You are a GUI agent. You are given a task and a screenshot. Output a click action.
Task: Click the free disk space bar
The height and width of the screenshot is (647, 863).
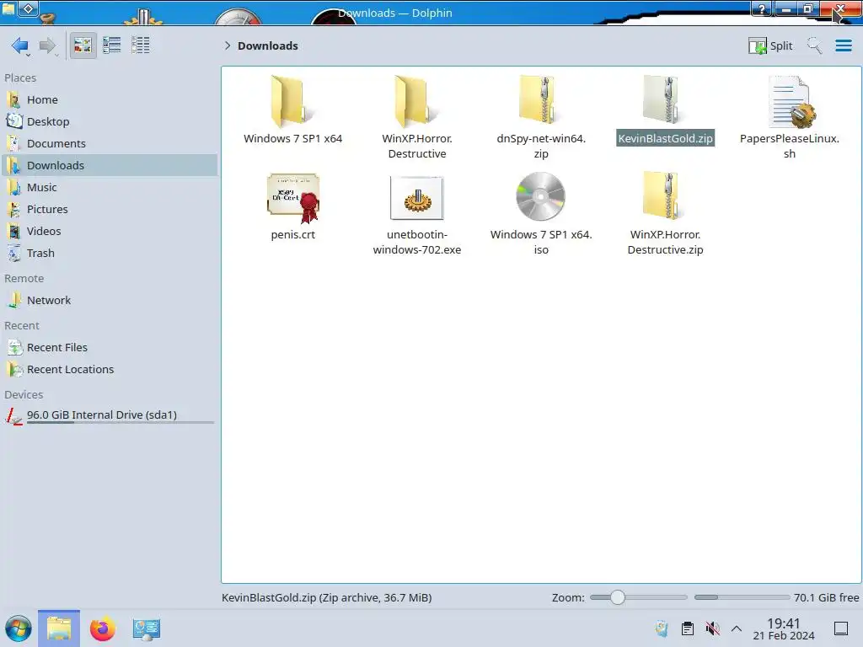(742, 597)
